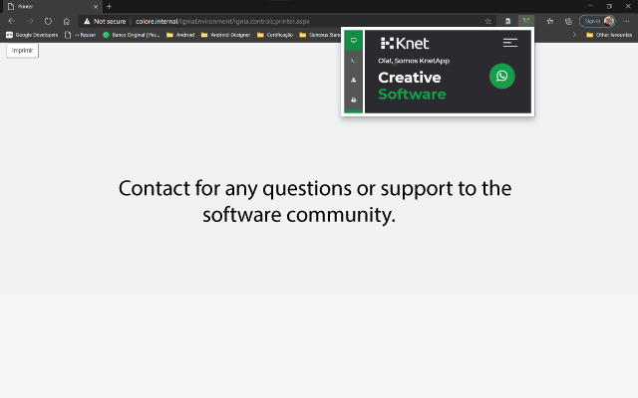The height and width of the screenshot is (398, 638).
Task: Open the Google Developers bookmark
Action: 32,35
